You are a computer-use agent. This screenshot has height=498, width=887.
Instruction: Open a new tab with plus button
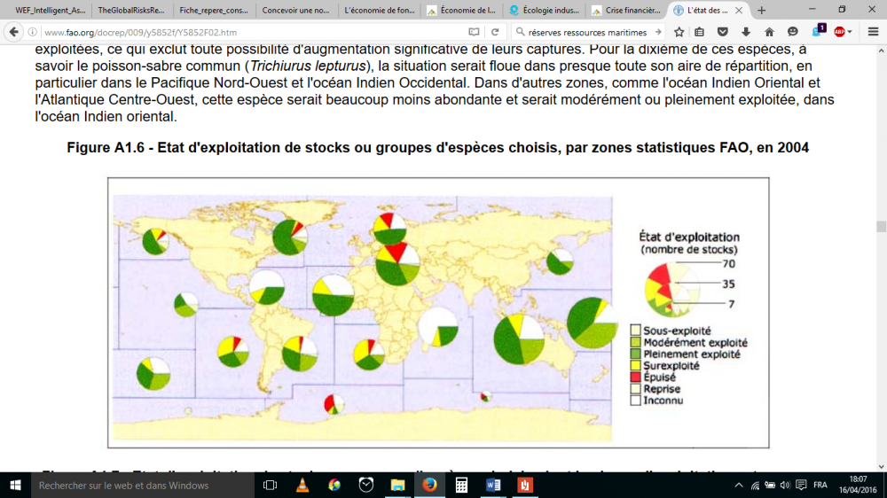[761, 10]
